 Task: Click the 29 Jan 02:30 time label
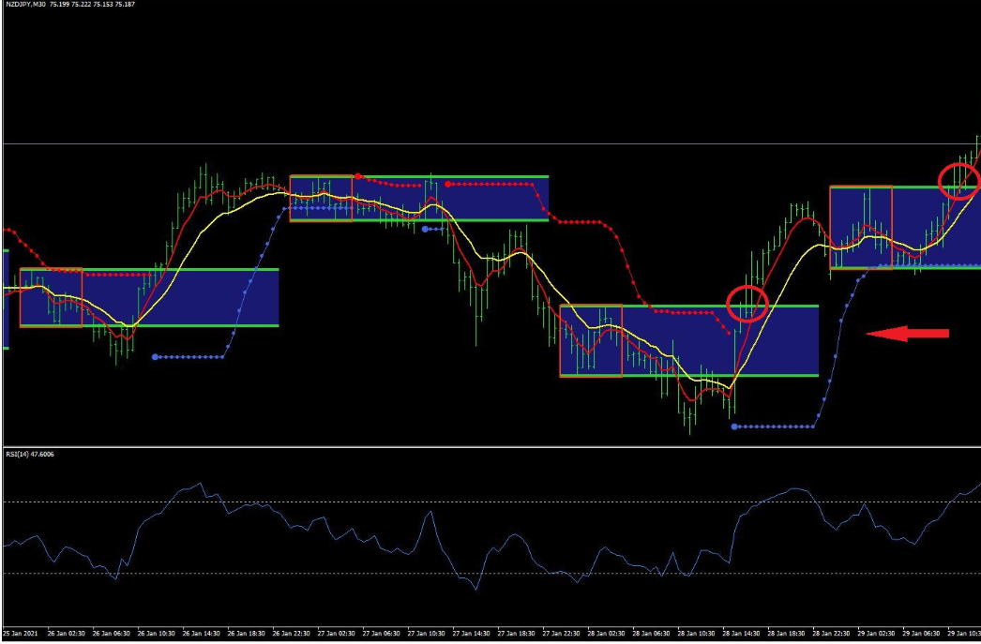click(877, 634)
